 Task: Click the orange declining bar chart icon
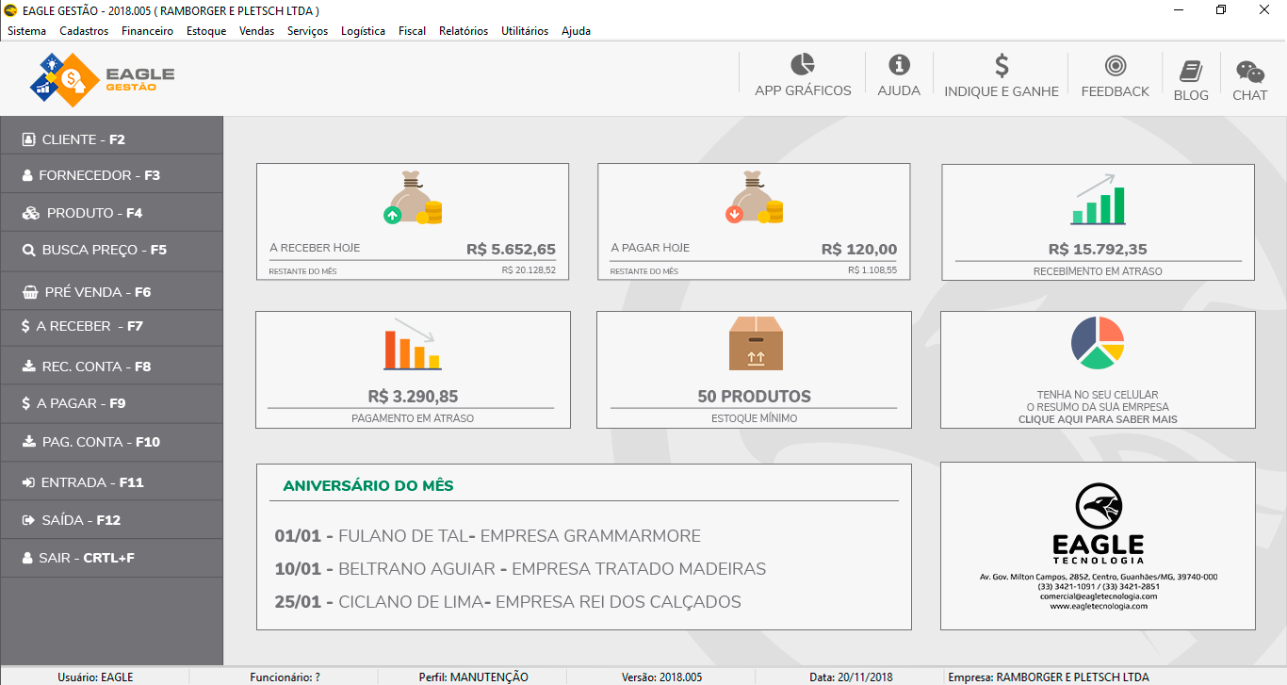(x=413, y=344)
